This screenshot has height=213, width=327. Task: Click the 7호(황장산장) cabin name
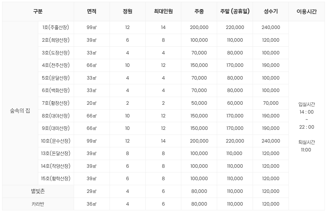(x=56, y=103)
